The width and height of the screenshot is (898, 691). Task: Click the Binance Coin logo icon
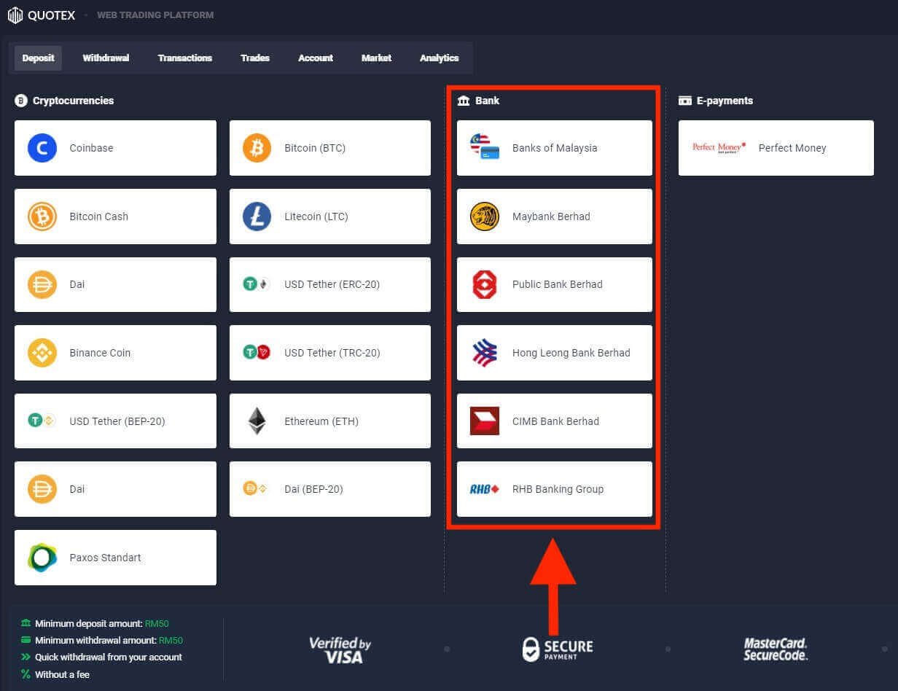(42, 353)
